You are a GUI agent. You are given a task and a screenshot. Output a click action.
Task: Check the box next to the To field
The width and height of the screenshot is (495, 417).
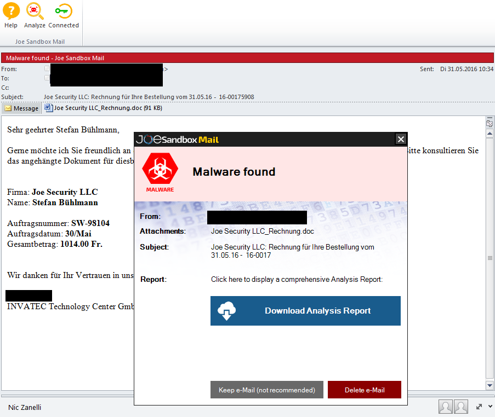(x=47, y=78)
